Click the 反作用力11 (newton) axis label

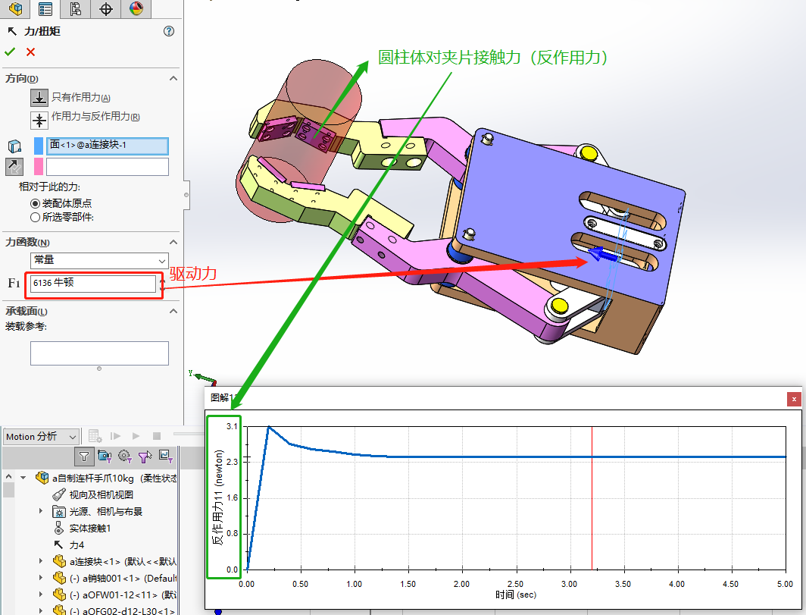[x=218, y=497]
